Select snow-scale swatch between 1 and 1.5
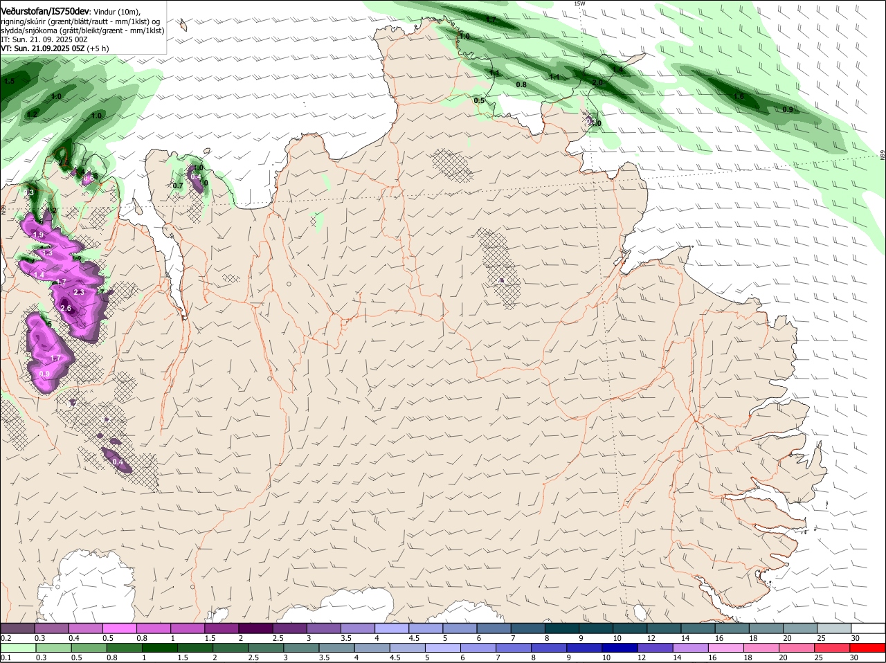This screenshot has width=886, height=663. tap(188, 628)
